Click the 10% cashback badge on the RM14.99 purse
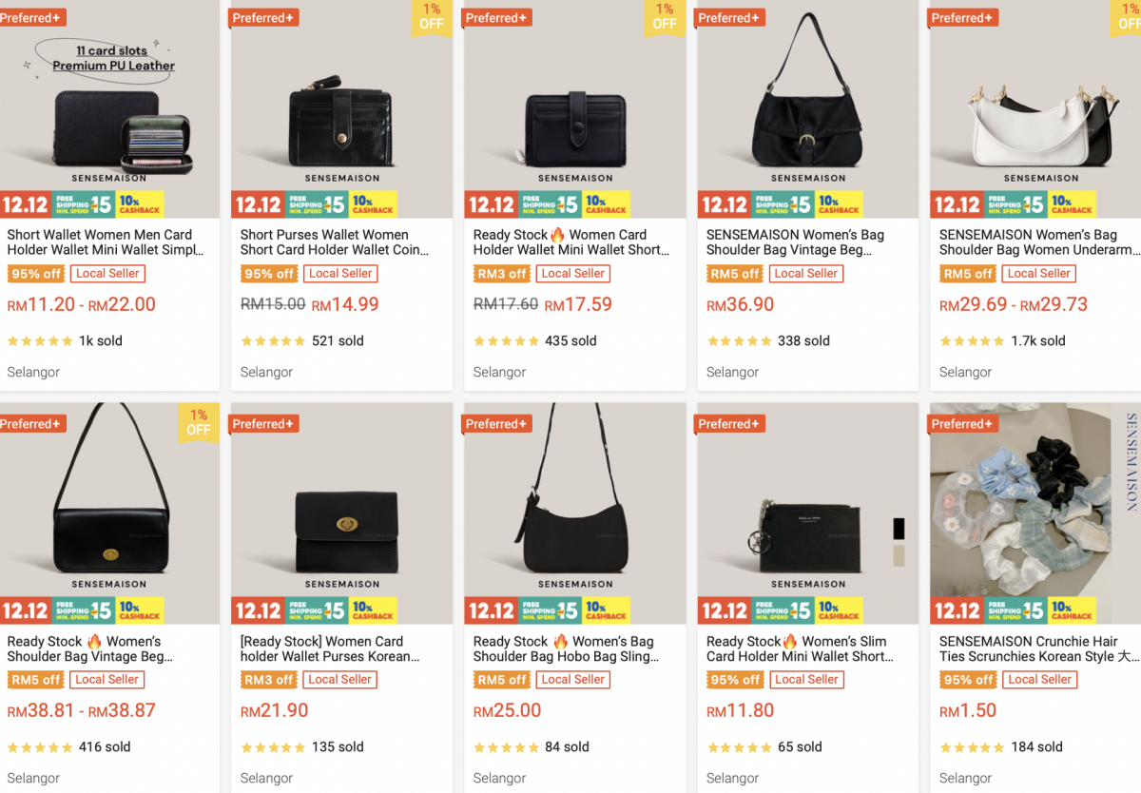1141x793 pixels. tap(373, 204)
